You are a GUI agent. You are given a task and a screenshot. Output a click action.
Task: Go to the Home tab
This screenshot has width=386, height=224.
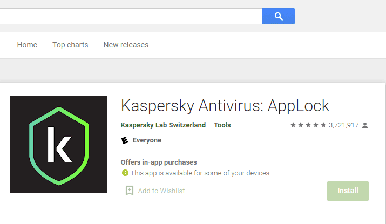27,45
